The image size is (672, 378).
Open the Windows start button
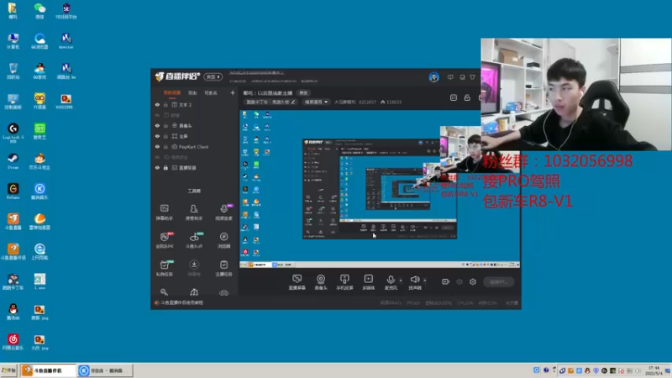[x=8, y=370]
